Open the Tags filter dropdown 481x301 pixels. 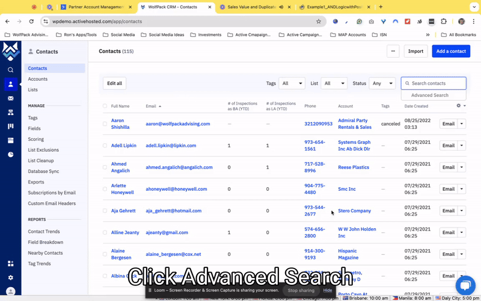[x=292, y=83]
